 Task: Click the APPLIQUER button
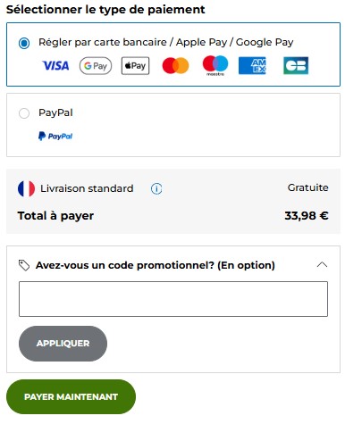63,344
